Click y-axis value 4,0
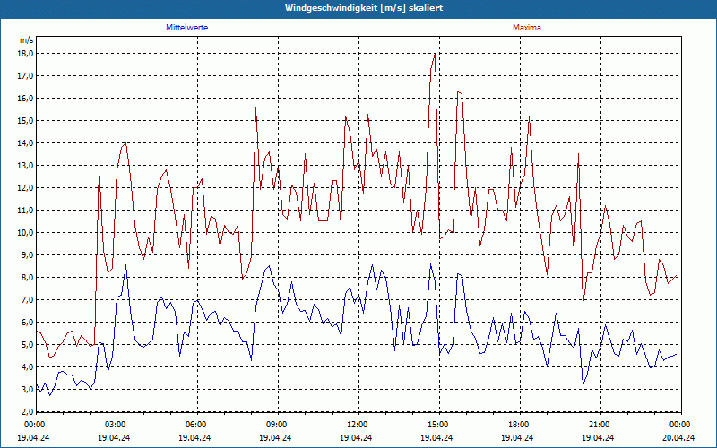The height and width of the screenshot is (448, 717). click(x=28, y=367)
